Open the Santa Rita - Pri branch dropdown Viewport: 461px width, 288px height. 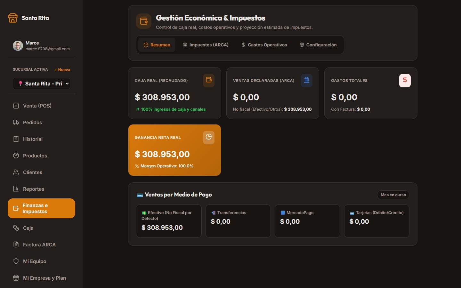pyautogui.click(x=41, y=84)
